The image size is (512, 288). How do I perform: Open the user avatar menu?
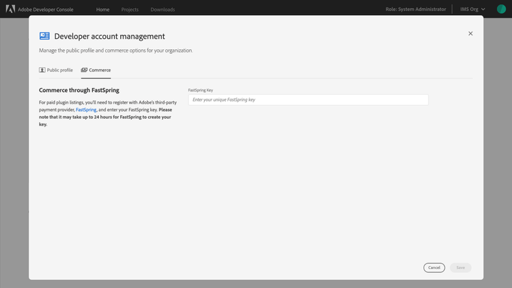[501, 9]
